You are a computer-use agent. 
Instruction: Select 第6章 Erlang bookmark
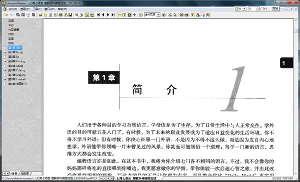click(x=16, y=70)
